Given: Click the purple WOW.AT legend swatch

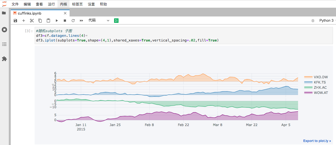Looking at the screenshot, I should (308, 93).
